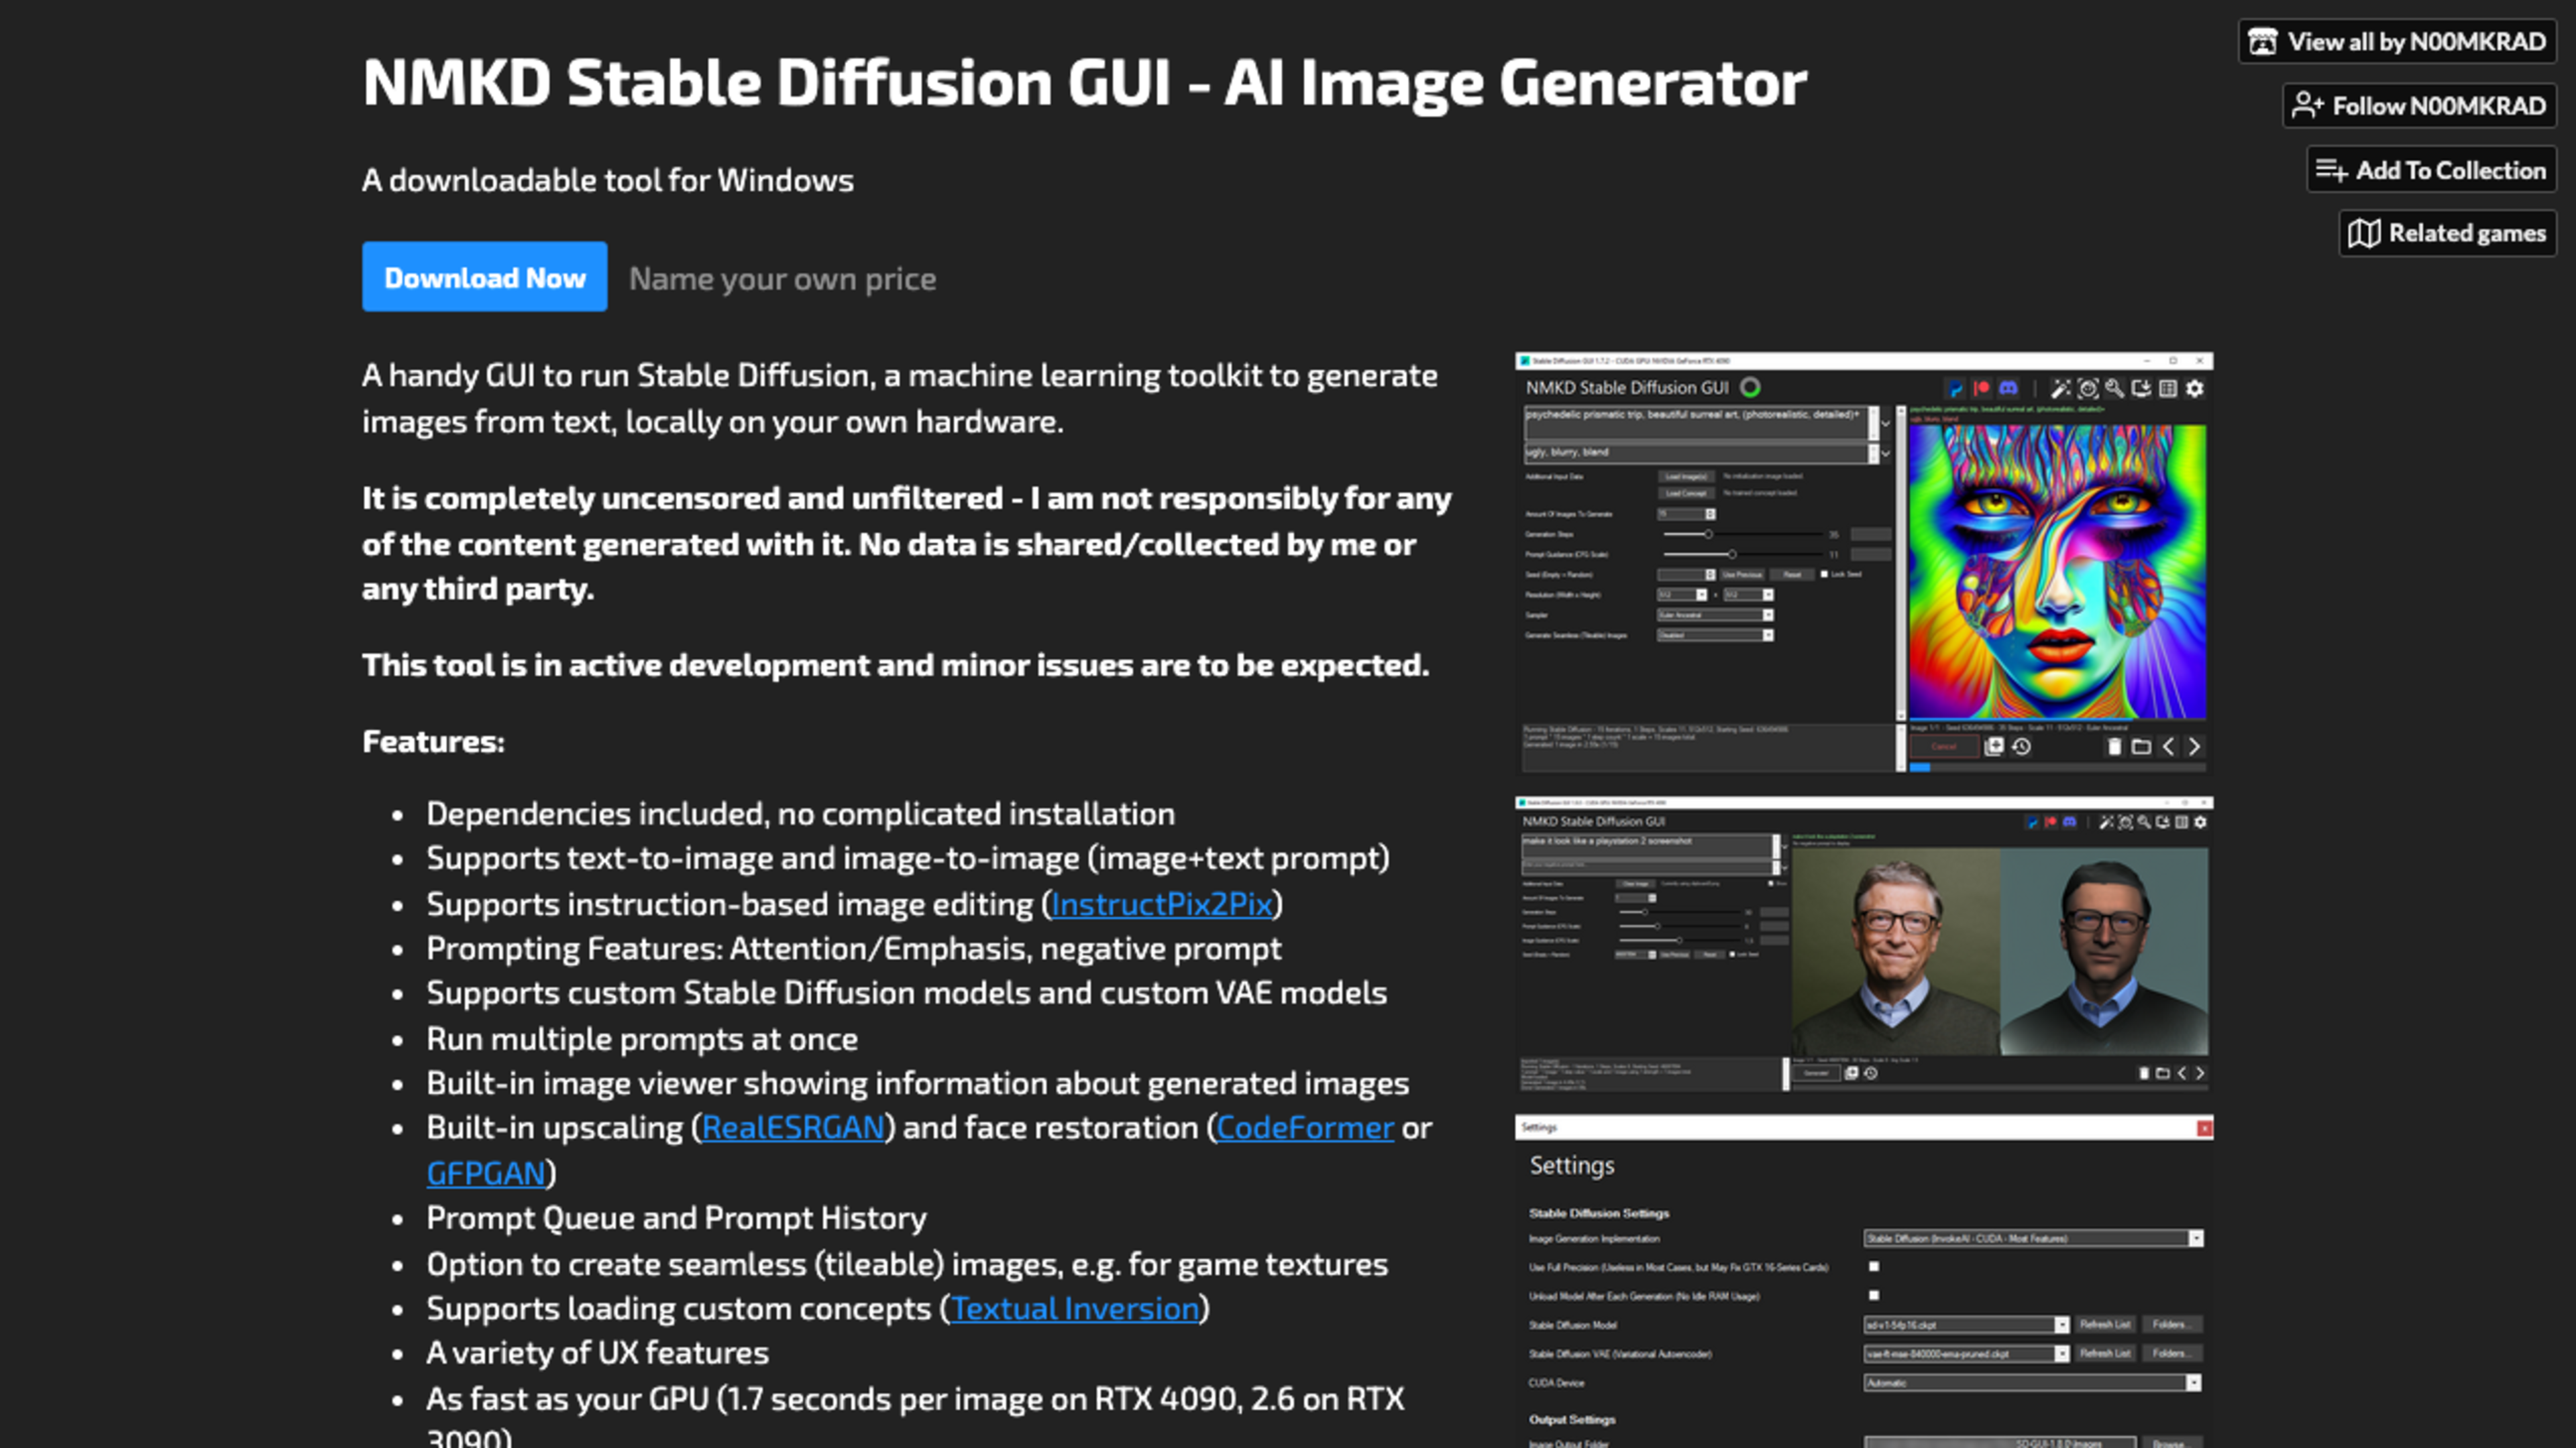The image size is (2576, 1448).
Task: Check Unload Model After Each Generation box
Action: [x=1874, y=1295]
